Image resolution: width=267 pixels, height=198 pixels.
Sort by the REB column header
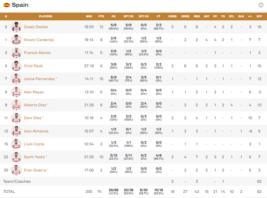pos(197,16)
